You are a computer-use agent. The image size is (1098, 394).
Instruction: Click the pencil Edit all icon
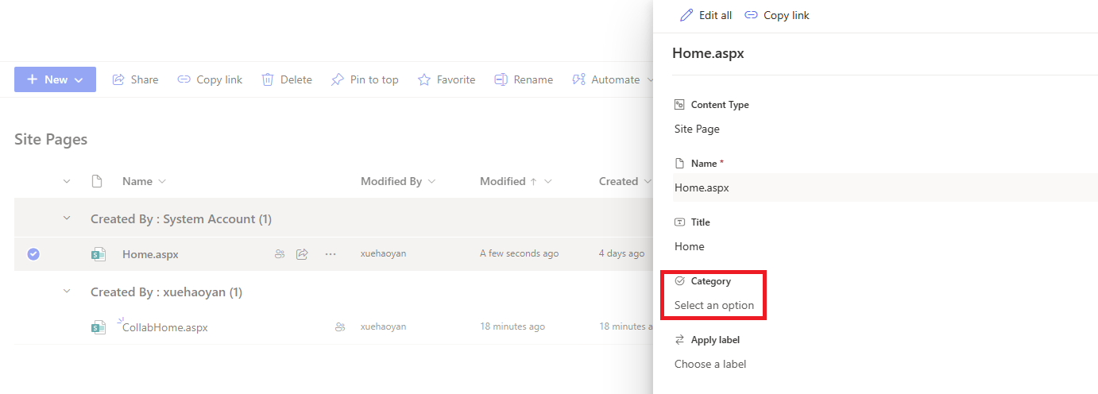[x=686, y=15]
